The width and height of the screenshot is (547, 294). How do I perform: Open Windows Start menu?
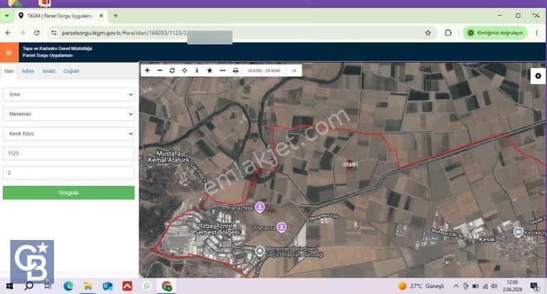click(10, 286)
